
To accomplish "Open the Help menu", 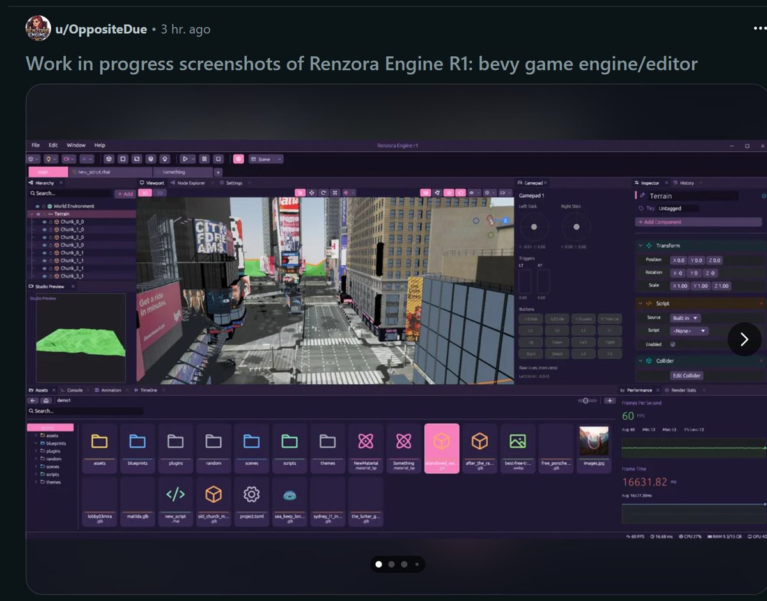I will pyautogui.click(x=100, y=145).
